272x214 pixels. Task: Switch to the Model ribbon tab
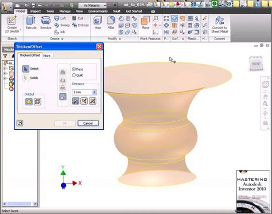point(20,11)
